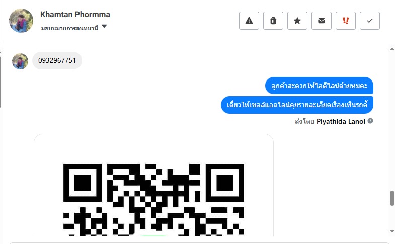Image resolution: width=395 pixels, height=244 pixels.
Task: Expand the มอบหมายการสนทนานี้ dropdown arrow
Action: [104, 27]
